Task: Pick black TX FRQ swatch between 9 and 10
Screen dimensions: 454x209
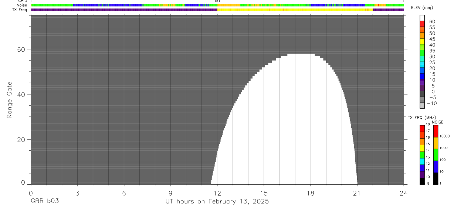Action: coord(422,181)
